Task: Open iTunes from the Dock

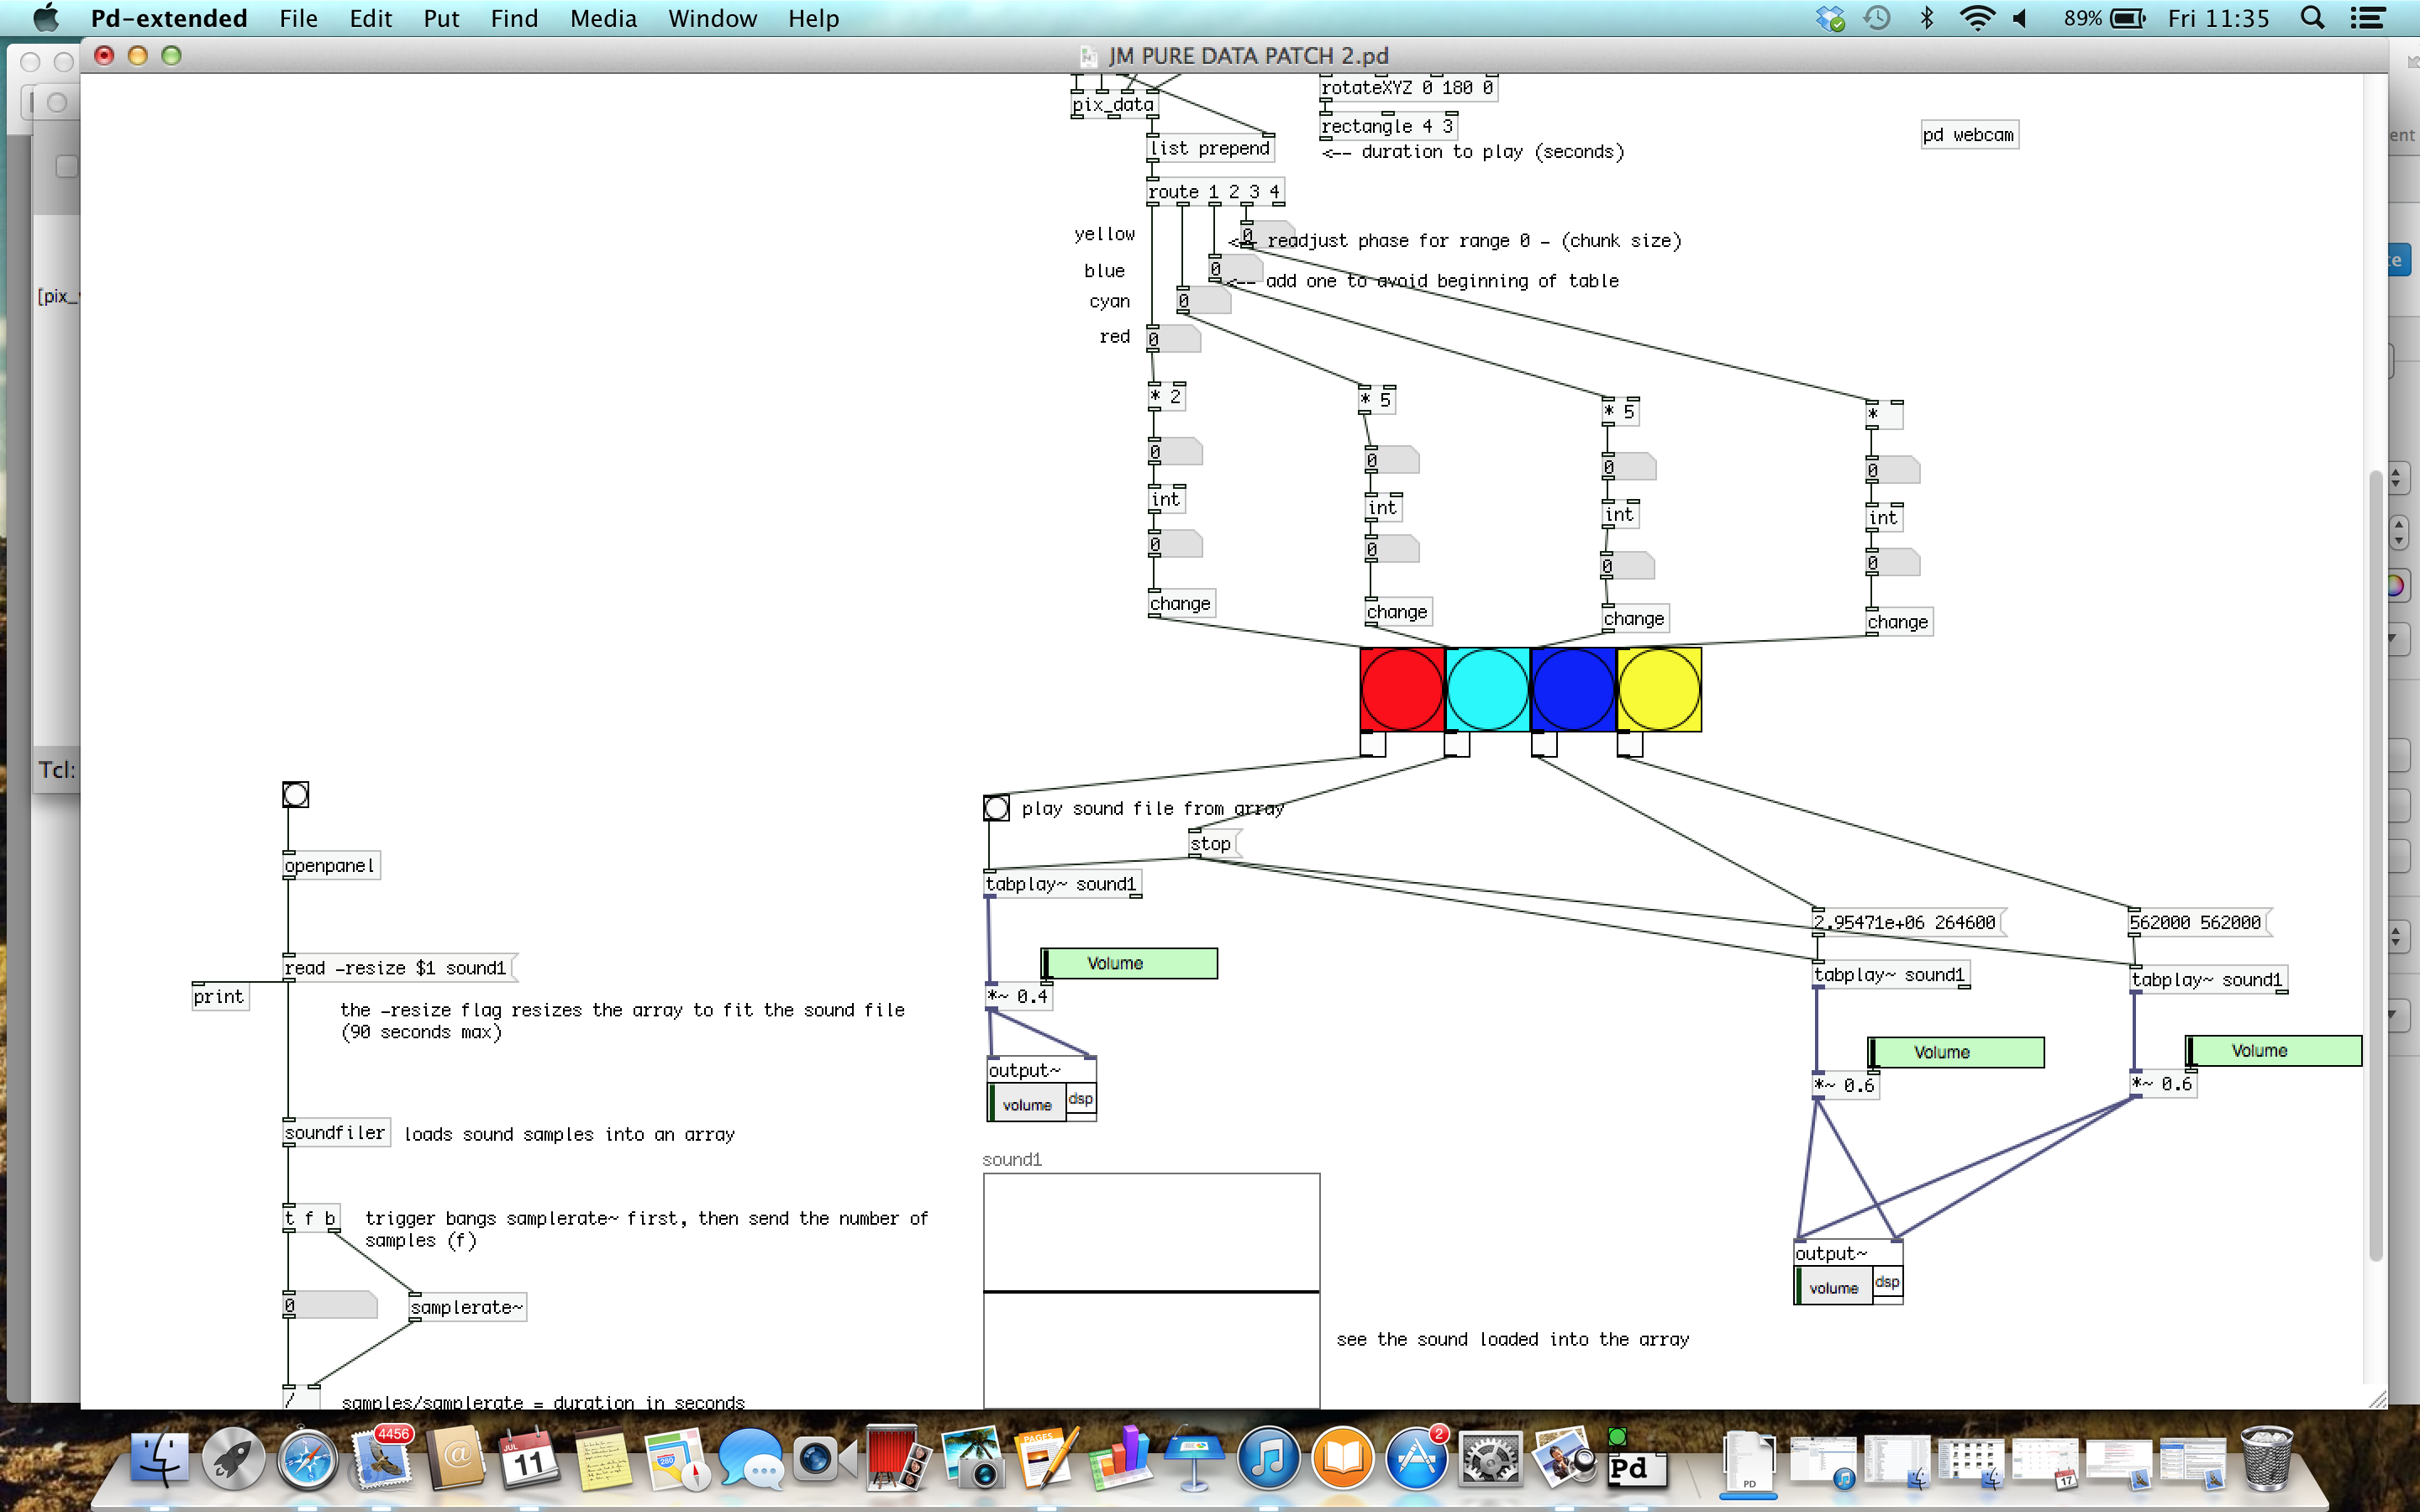Action: [1268, 1460]
